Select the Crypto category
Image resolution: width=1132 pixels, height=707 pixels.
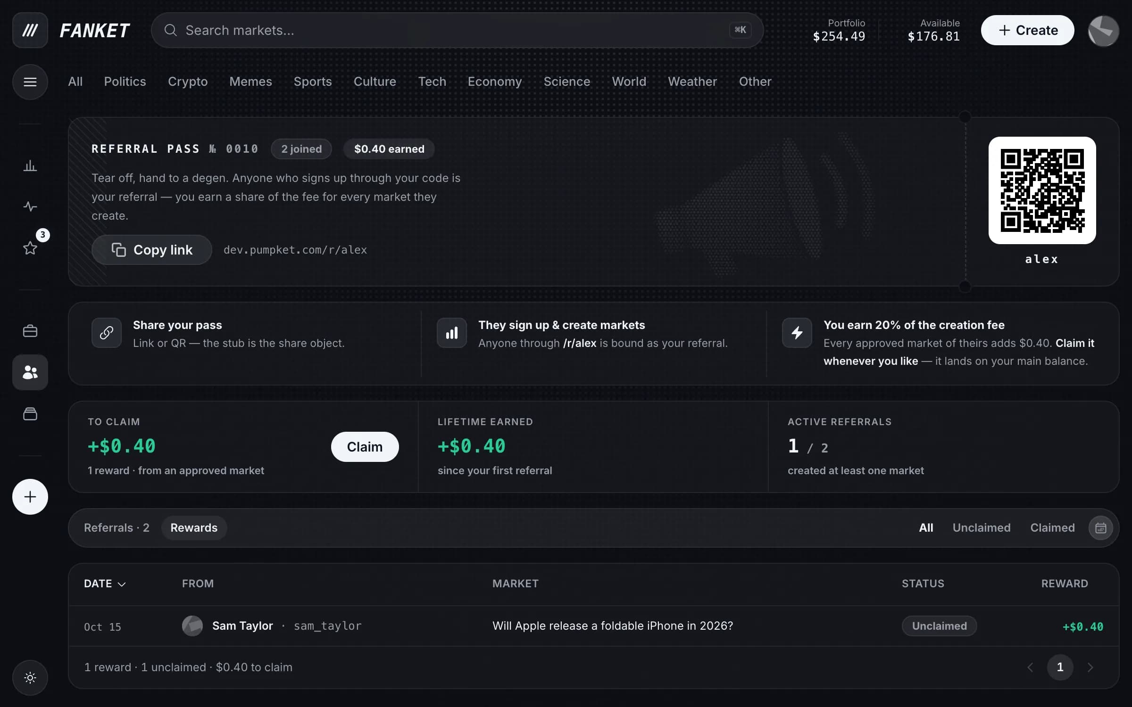(188, 82)
